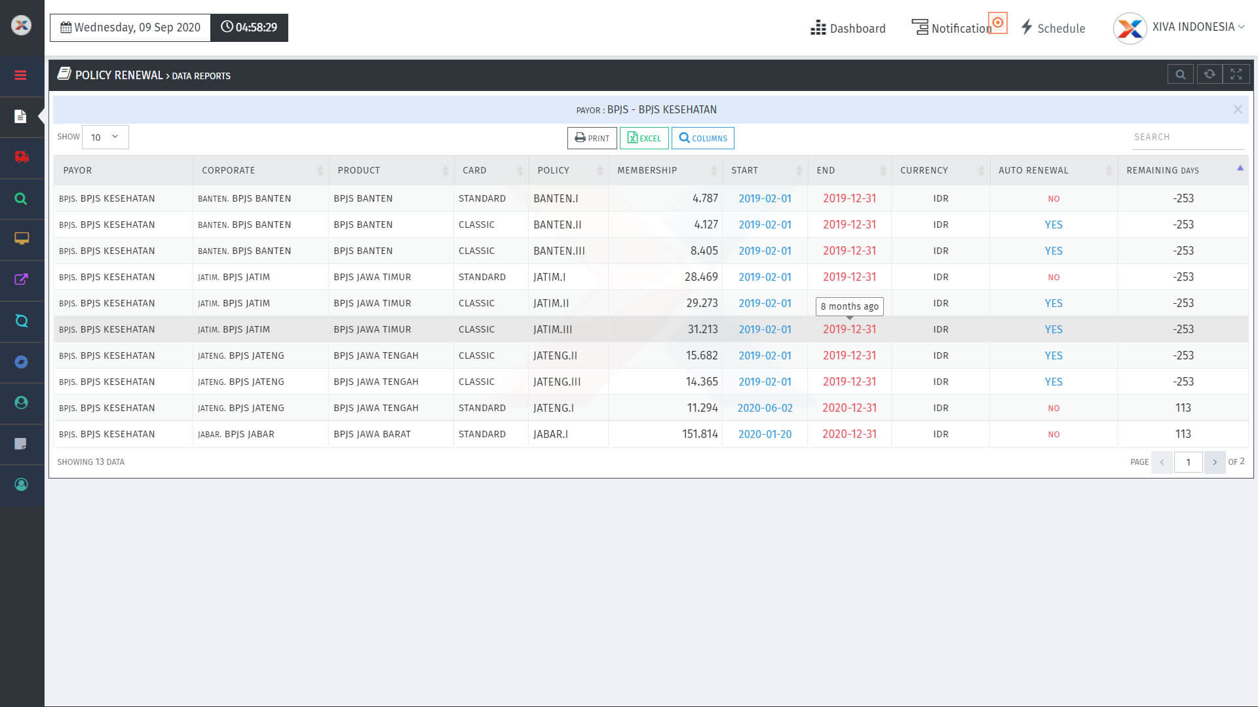
Task: Sort by Corporate column header
Action: click(x=261, y=170)
